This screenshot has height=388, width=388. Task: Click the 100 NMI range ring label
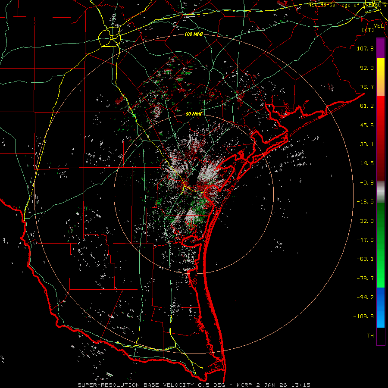tap(194, 34)
